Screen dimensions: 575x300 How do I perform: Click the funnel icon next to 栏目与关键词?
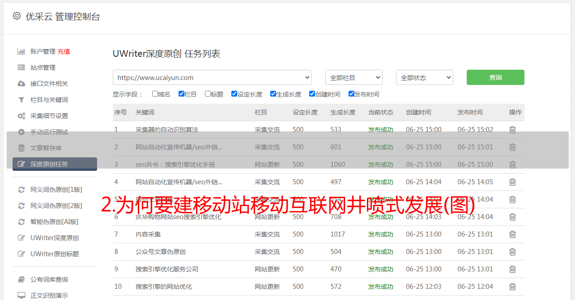21,100
